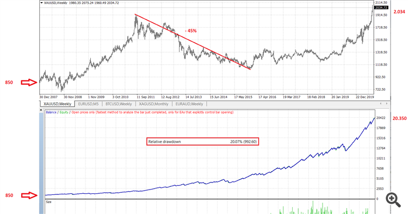The width and height of the screenshot is (408, 214).
Task: Open the XAUUSD,Weekly chart title dropdown arrow
Action: 42,3
